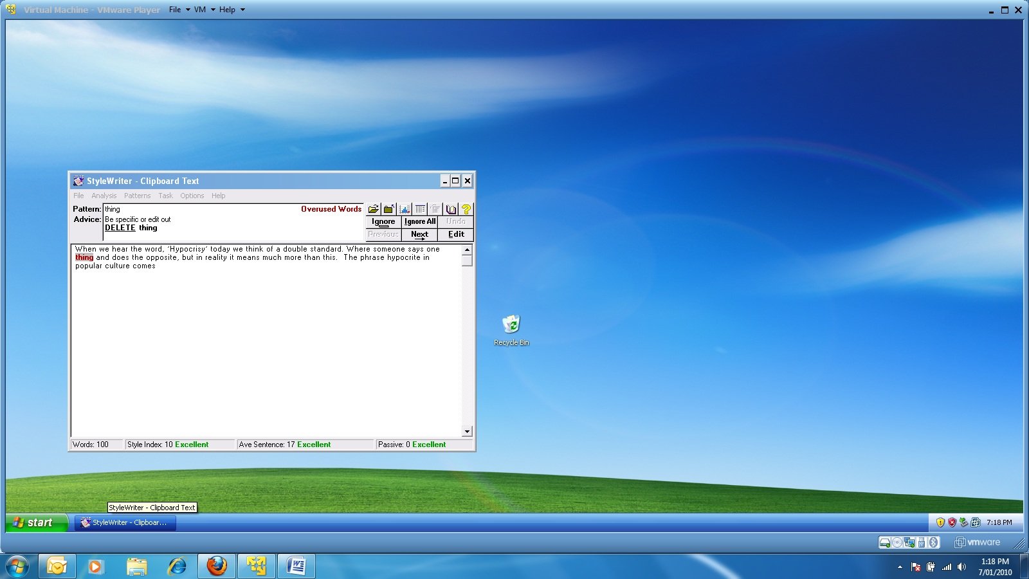The height and width of the screenshot is (579, 1029).
Task: Click the VMware hard disk device icon
Action: click(x=885, y=542)
